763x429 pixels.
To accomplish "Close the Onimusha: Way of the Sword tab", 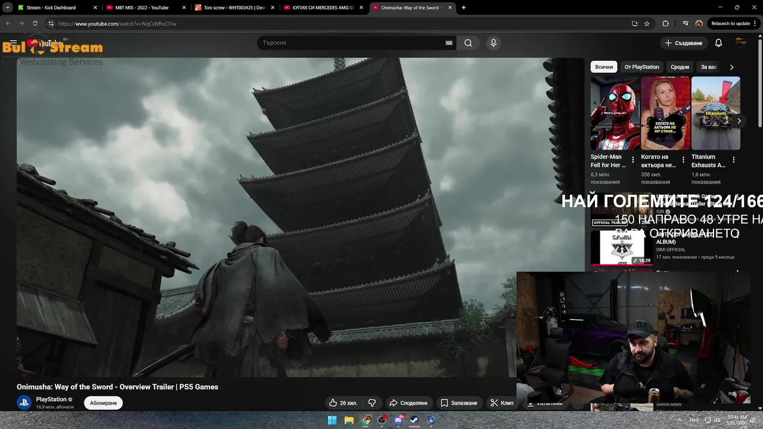I will 450,8.
